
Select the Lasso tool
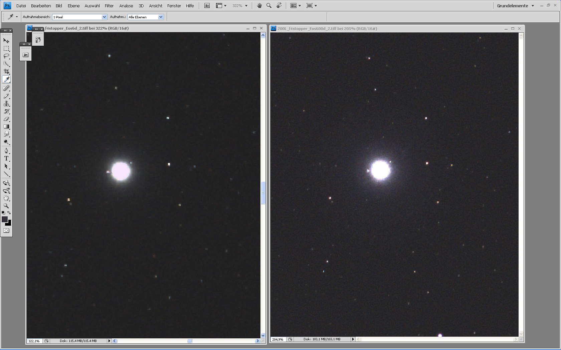pyautogui.click(x=6, y=56)
